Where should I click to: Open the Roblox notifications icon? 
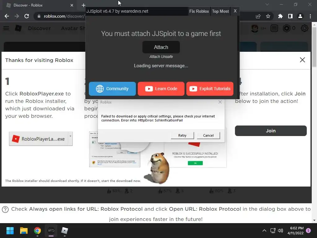click(274, 28)
